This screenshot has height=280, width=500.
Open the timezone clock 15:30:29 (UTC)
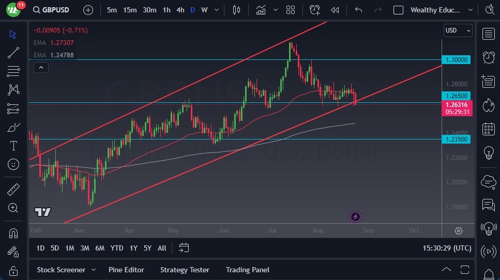pos(447,248)
